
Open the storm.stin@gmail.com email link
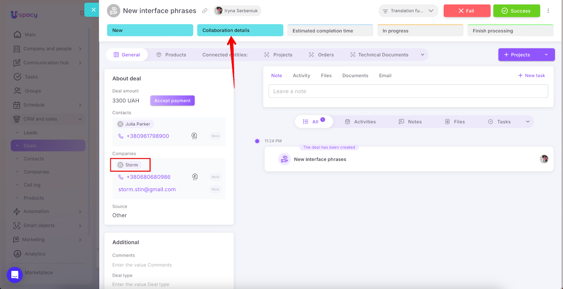point(147,190)
